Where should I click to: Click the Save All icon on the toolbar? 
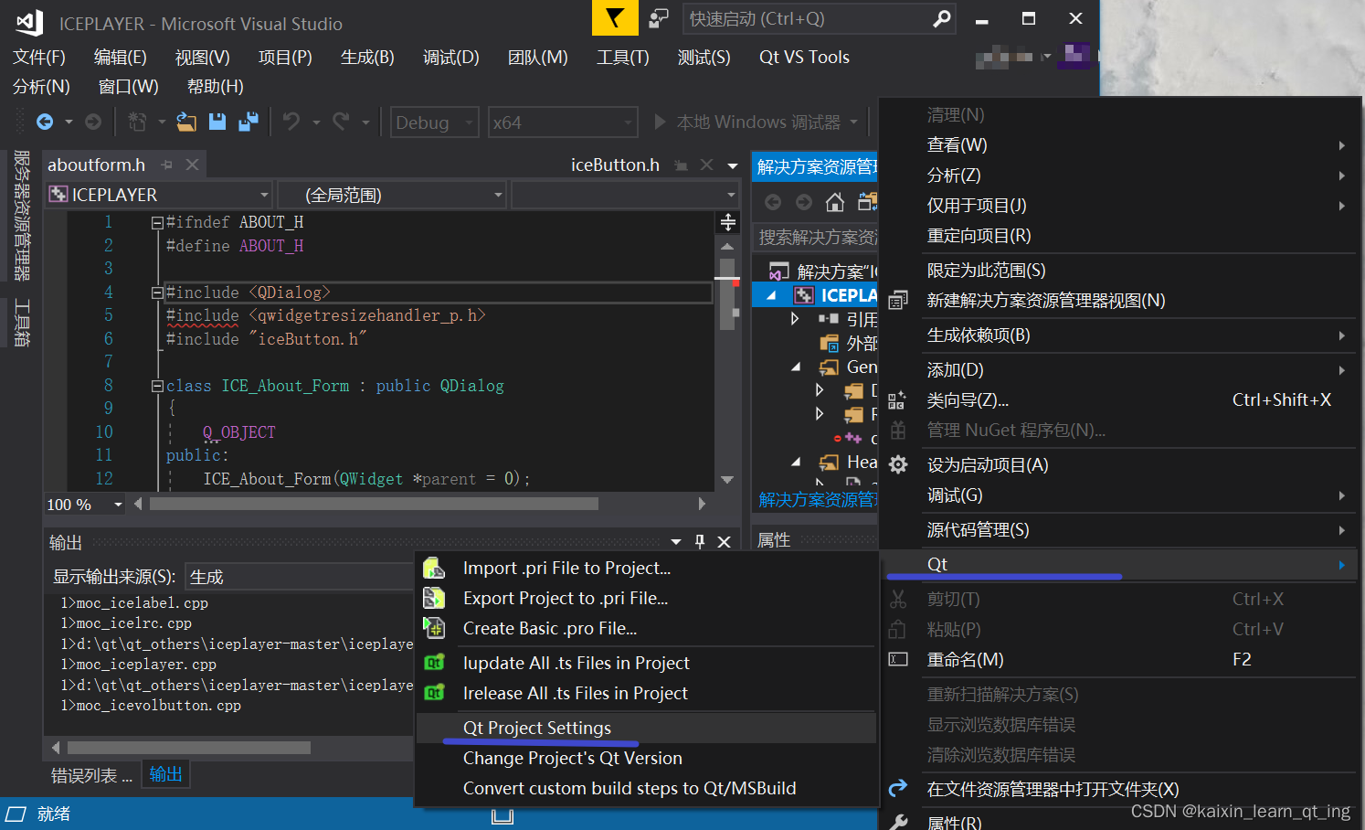(x=248, y=121)
